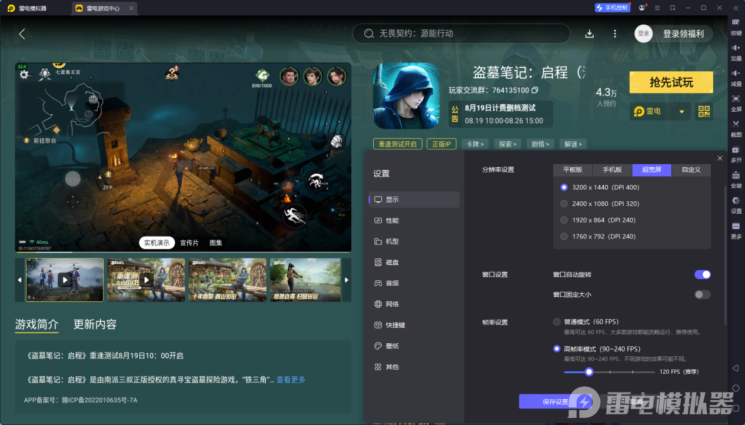Open 其他 settings section
Viewport: 745px width, 425px height.
(x=414, y=367)
